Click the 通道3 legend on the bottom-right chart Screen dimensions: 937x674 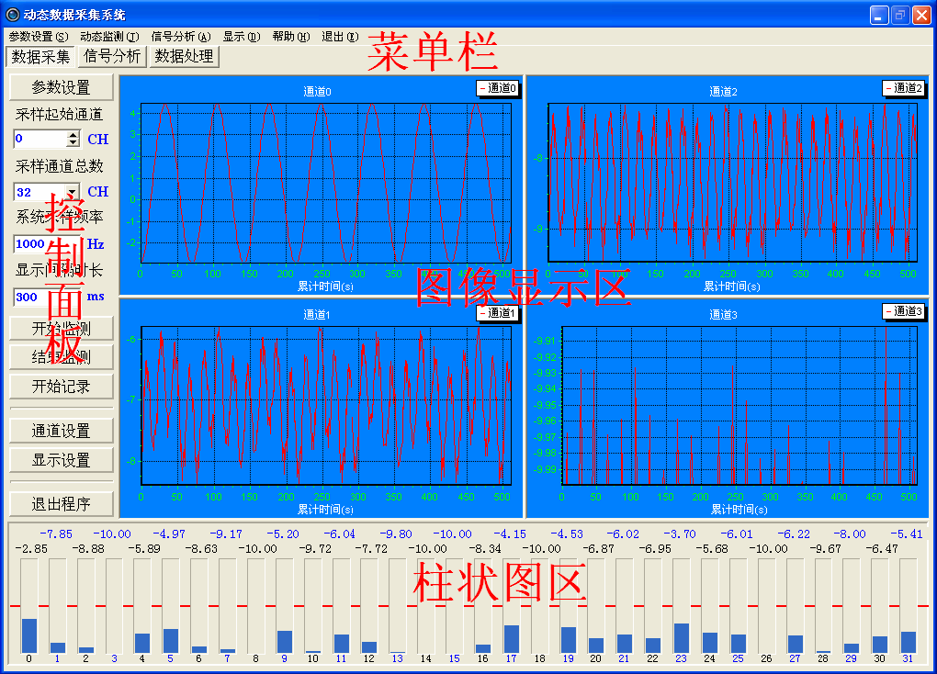point(903,312)
